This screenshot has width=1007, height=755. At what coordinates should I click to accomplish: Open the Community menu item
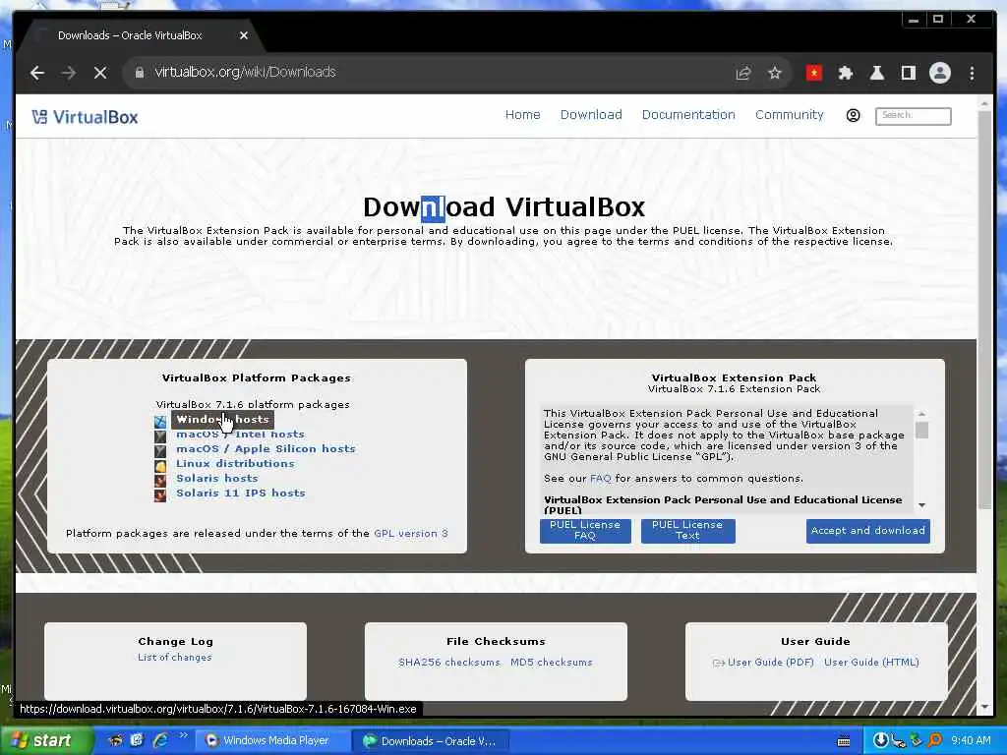point(790,115)
